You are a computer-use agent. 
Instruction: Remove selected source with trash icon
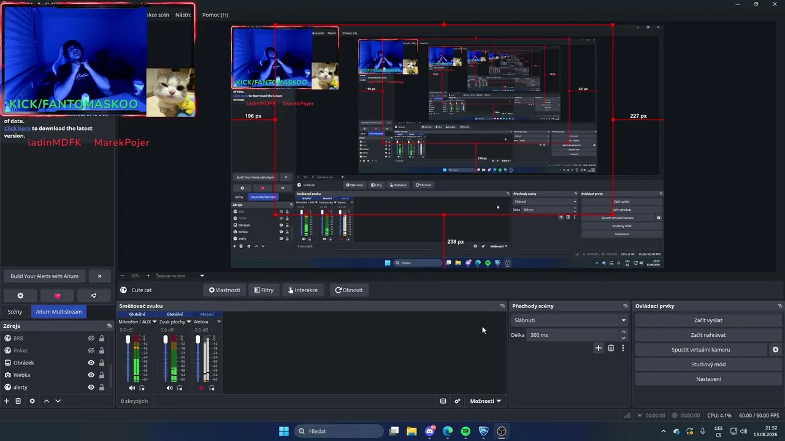click(x=18, y=401)
